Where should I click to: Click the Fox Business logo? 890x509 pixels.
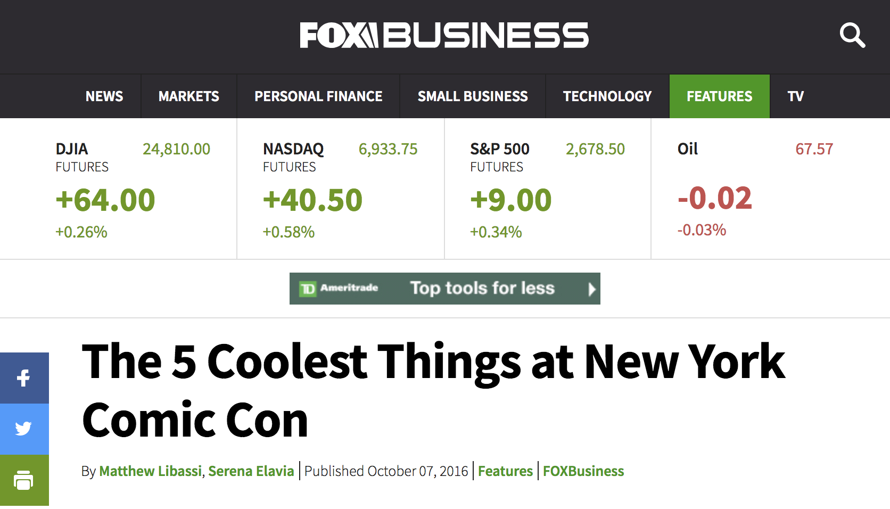click(444, 35)
